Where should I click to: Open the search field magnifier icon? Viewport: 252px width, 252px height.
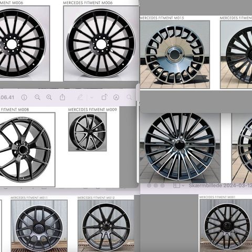tap(129, 97)
